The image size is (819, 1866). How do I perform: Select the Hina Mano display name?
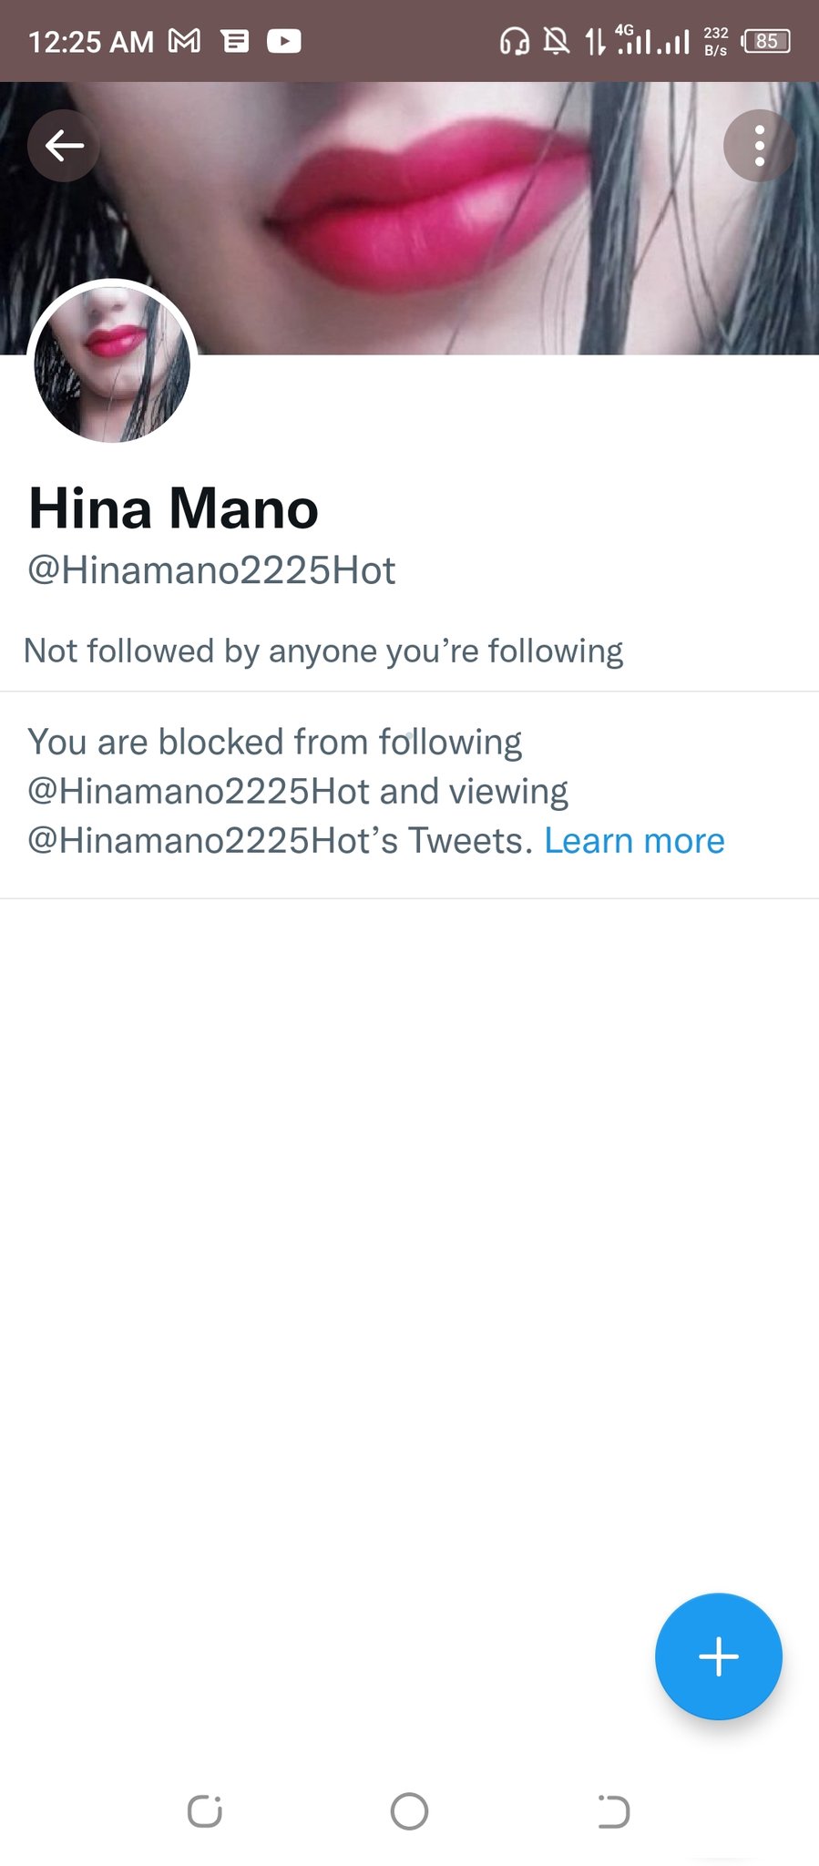(173, 508)
